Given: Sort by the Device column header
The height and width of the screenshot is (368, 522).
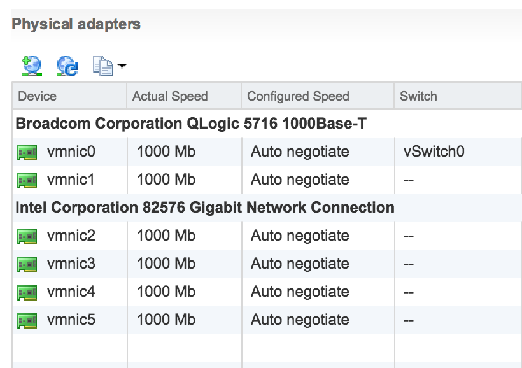Looking at the screenshot, I should [69, 96].
